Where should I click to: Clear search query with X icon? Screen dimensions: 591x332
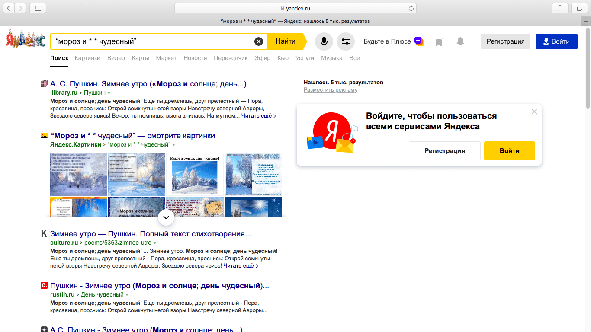coord(258,41)
